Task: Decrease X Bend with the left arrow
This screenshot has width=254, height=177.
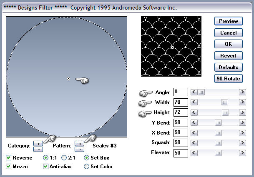Action: tap(194, 133)
